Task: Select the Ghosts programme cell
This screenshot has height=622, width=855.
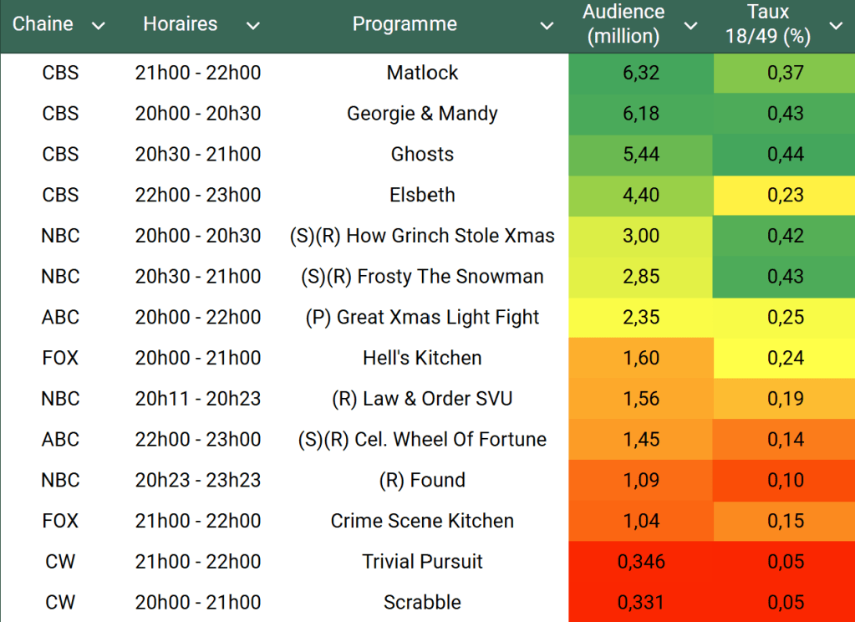Action: click(422, 154)
